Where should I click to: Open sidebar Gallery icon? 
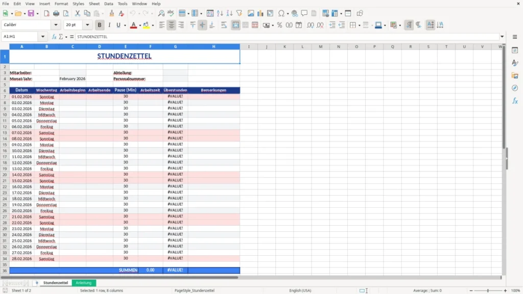point(515,76)
